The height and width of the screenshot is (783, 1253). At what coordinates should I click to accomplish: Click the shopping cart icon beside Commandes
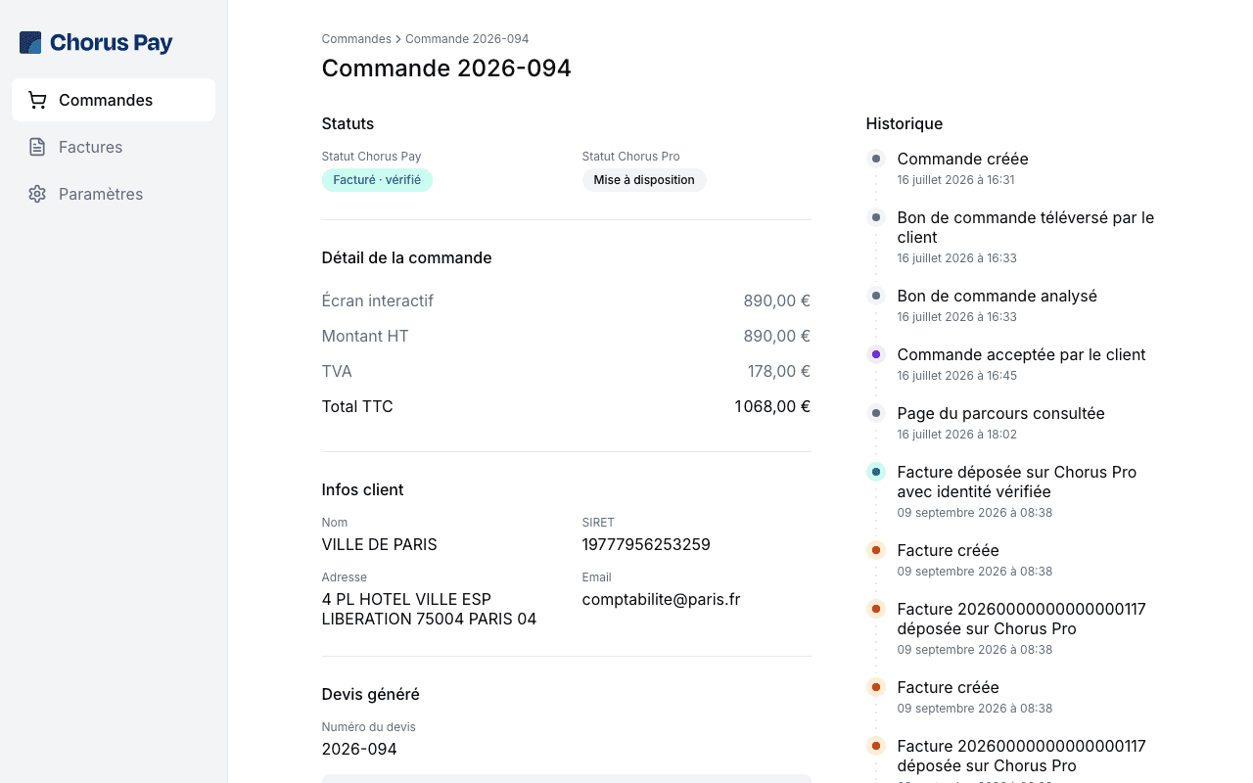coord(37,100)
